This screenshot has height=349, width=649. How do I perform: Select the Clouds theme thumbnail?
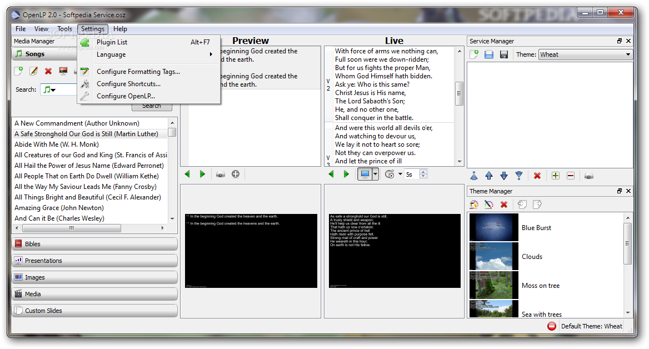click(494, 256)
